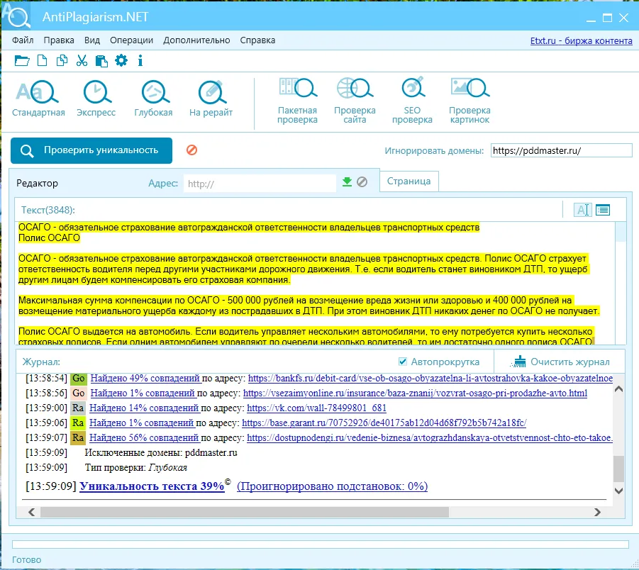Click the Тип проверки: Глубокая log line
This screenshot has height=570, width=639.
tap(135, 468)
